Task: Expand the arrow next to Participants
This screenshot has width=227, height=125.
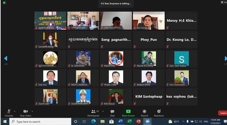Action: (103, 111)
